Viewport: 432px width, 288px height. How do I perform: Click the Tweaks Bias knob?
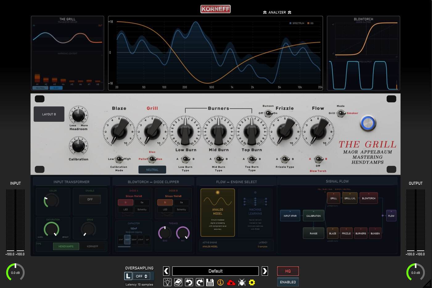pyautogui.click(x=165, y=233)
